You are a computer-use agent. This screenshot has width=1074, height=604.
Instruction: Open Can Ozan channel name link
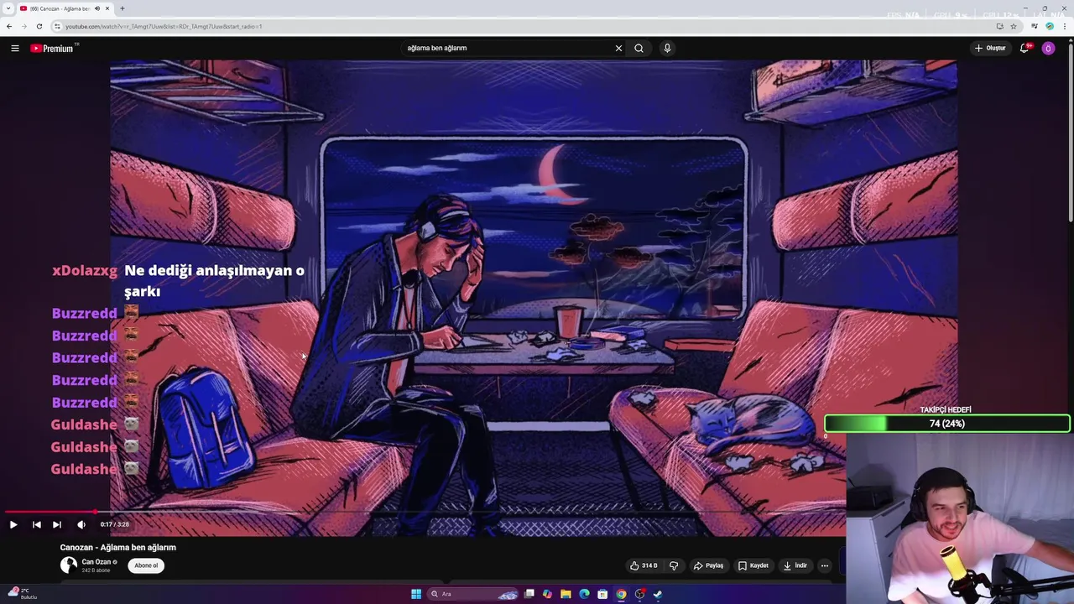(96, 562)
